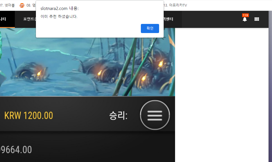272x162 pixels.
Task: Open the slot game hamburger menu
Action: click(x=155, y=115)
